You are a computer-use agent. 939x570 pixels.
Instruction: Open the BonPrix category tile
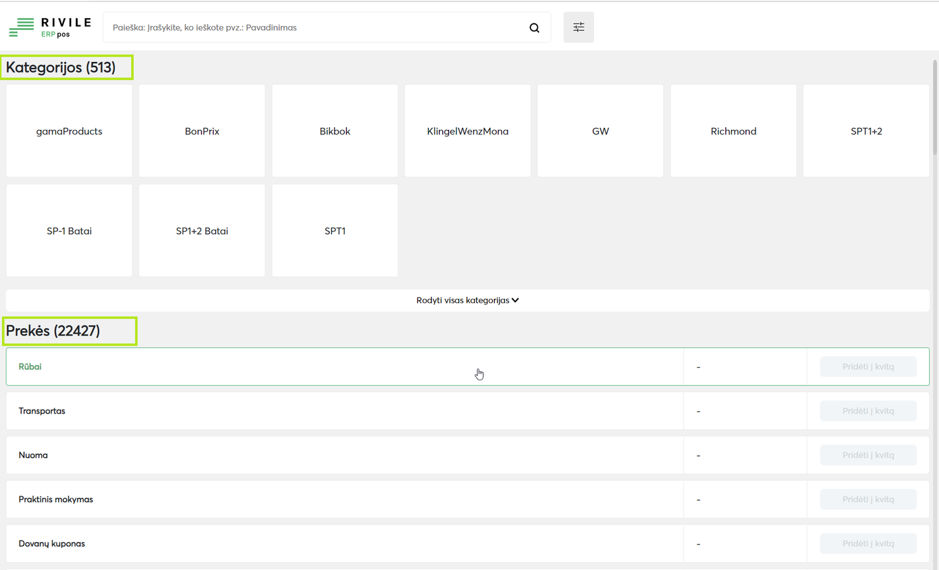click(202, 131)
